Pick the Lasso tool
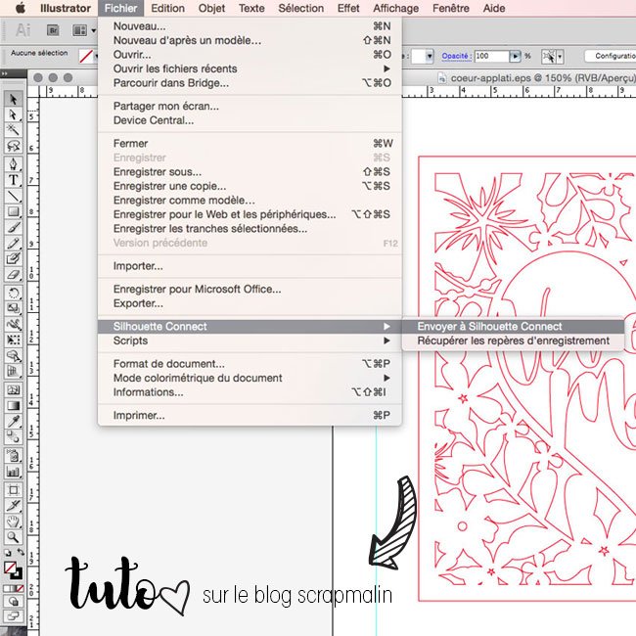This screenshot has height=636, width=636. [x=13, y=146]
